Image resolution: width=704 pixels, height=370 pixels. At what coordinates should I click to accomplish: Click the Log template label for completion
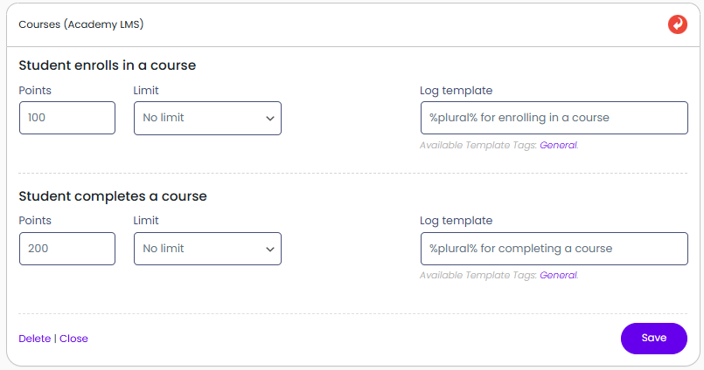[457, 221]
